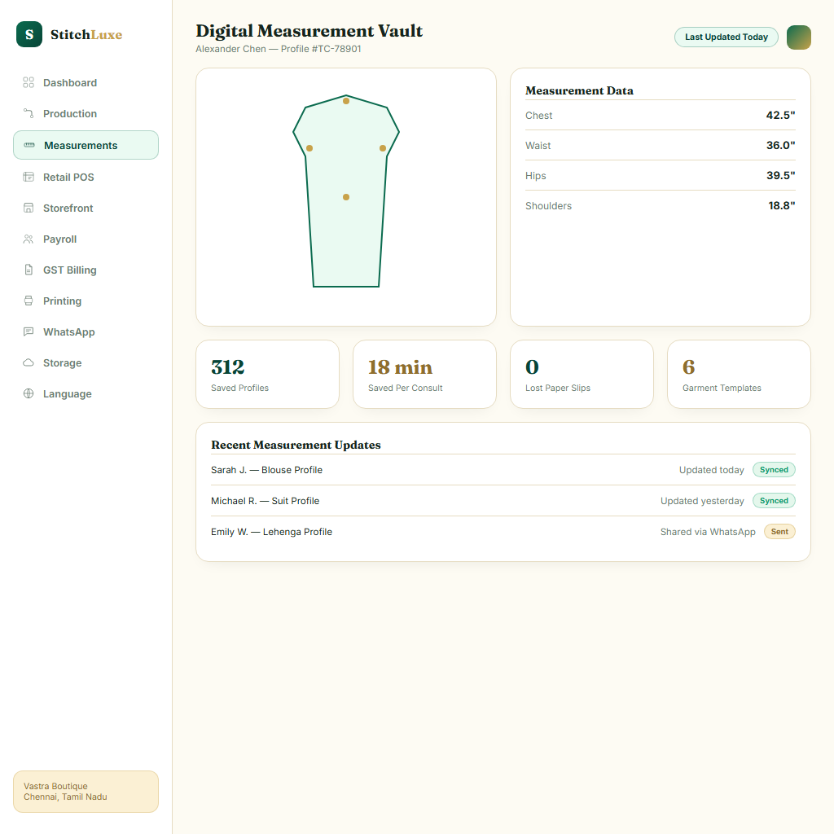The image size is (834, 834).
Task: Click the Recent Measurement Updates heading
Action: point(296,446)
